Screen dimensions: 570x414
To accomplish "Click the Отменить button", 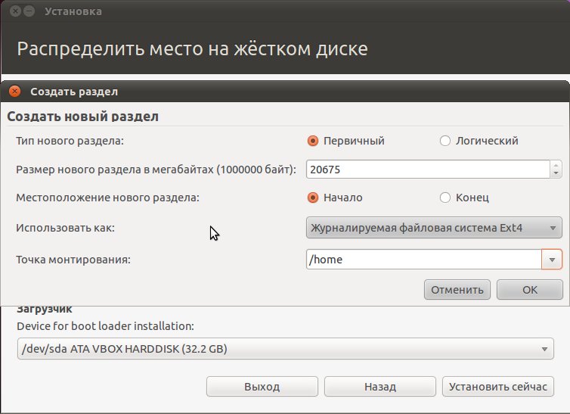I will point(457,290).
